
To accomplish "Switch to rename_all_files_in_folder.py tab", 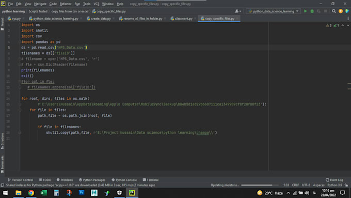I will pyautogui.click(x=140, y=19).
